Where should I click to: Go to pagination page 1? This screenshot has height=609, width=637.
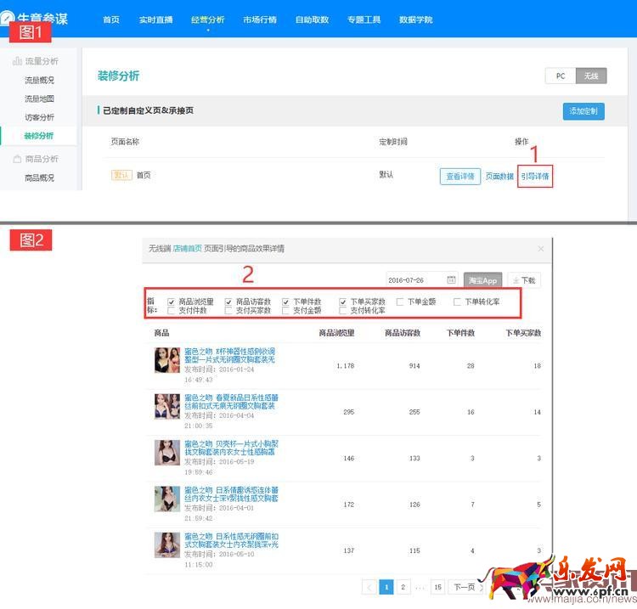click(x=386, y=587)
